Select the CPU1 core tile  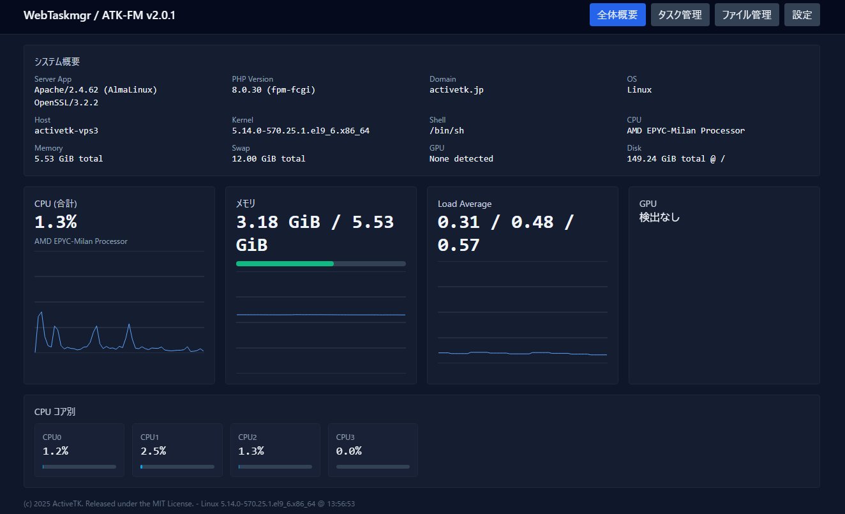tap(177, 450)
